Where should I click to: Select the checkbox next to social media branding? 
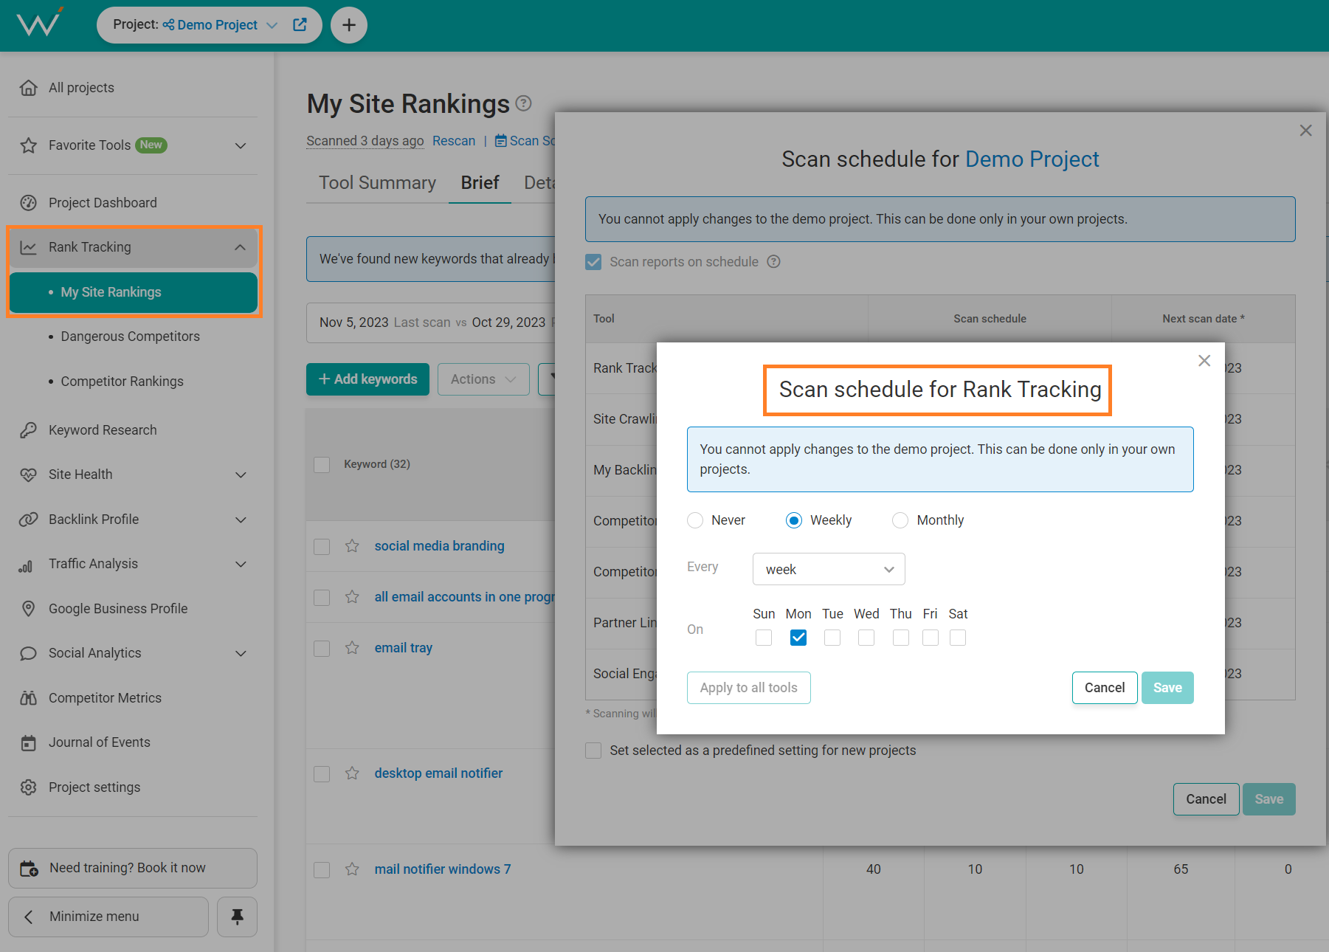coord(321,546)
